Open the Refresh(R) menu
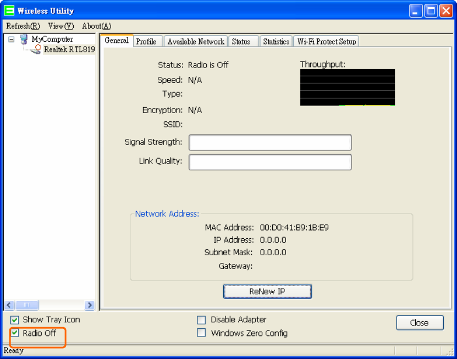Viewport: 457px width, 359px height. [23, 26]
